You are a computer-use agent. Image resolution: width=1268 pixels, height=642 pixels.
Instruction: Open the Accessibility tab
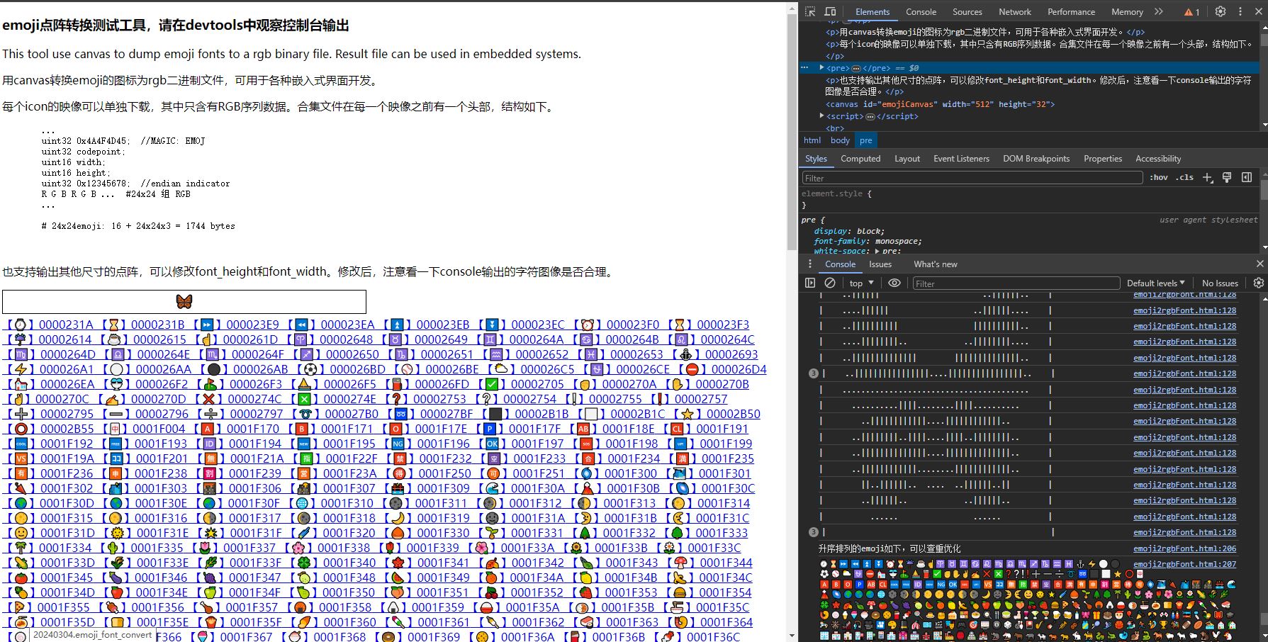(1158, 159)
